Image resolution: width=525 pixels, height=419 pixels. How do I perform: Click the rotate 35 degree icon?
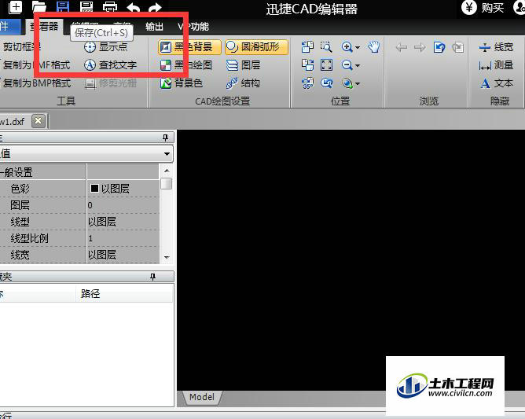308,83
